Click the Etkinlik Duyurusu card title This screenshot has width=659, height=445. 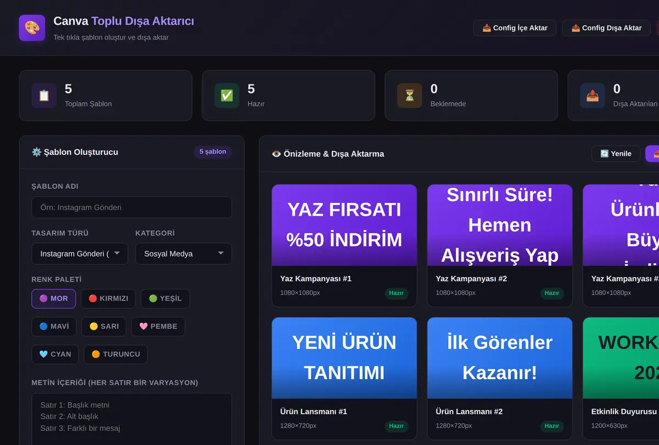pos(624,412)
